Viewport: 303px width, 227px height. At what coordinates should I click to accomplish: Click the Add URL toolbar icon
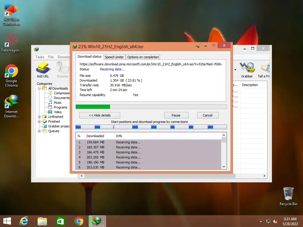pos(43,70)
